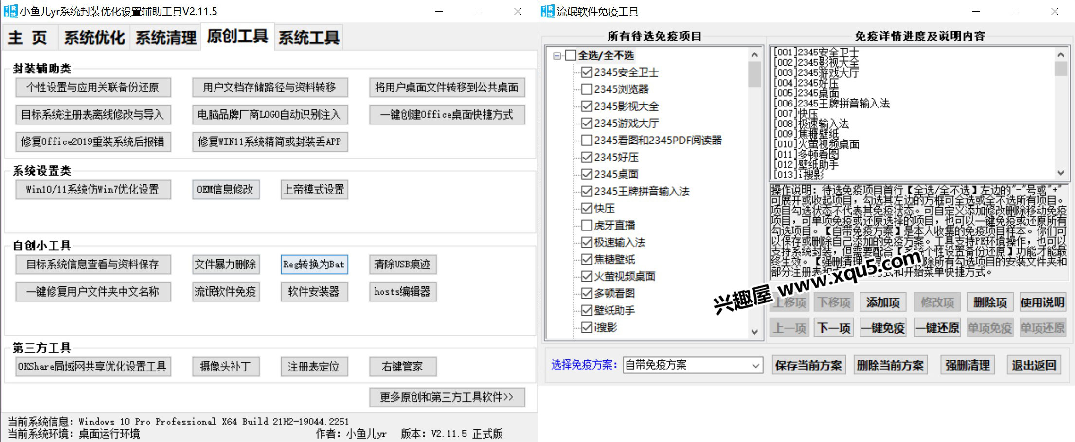Viewport: 1075px width, 442px height.
Task: Switch to the 系统工具 tab
Action: point(309,37)
